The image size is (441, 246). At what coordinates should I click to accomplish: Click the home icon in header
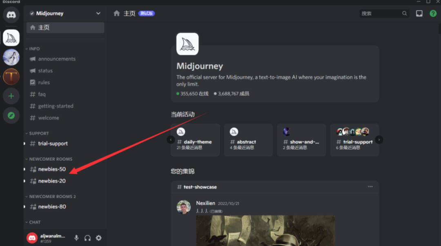coord(117,13)
